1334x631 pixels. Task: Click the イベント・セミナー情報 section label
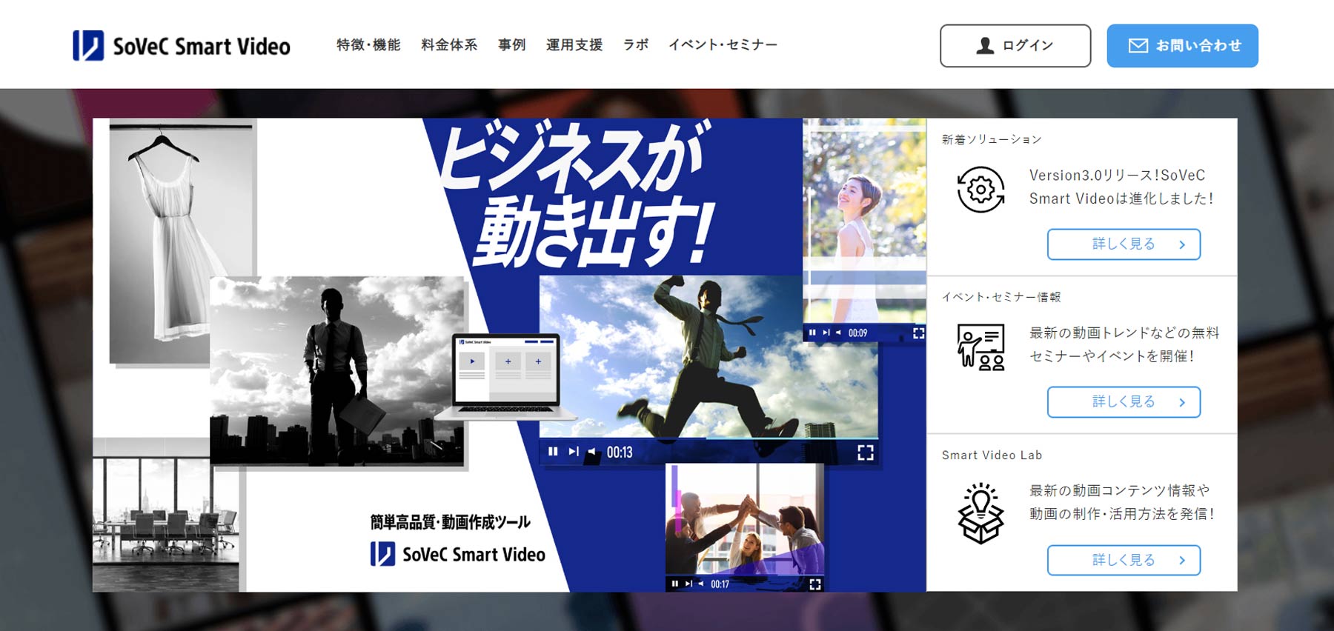[x=1001, y=297]
